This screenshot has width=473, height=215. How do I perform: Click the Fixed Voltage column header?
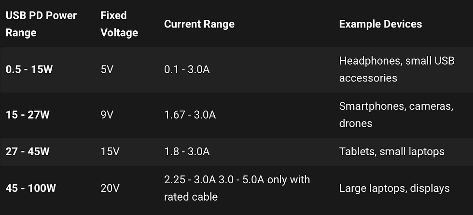pyautogui.click(x=120, y=24)
